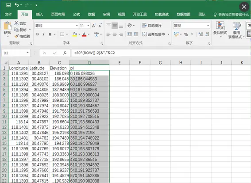Click the Increase Indent icon
The width and height of the screenshot is (251, 183).
[136, 34]
